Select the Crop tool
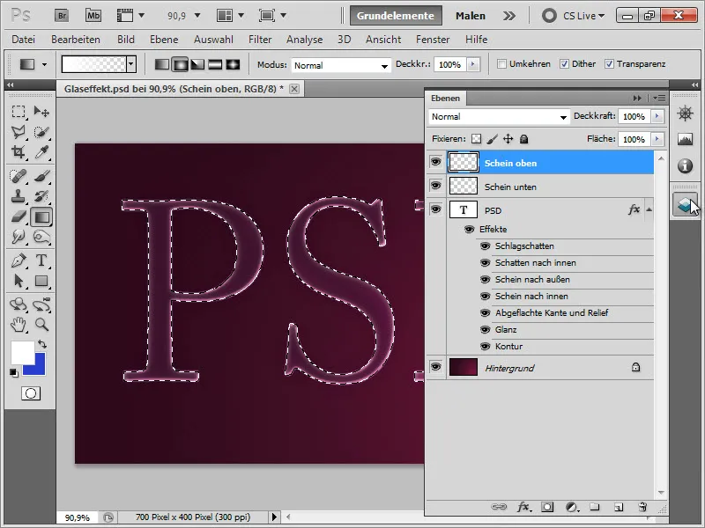705x528 pixels. point(19,152)
